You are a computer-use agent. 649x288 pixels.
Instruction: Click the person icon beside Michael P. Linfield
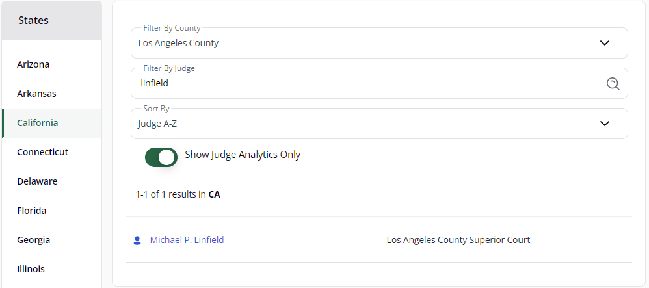[137, 241]
